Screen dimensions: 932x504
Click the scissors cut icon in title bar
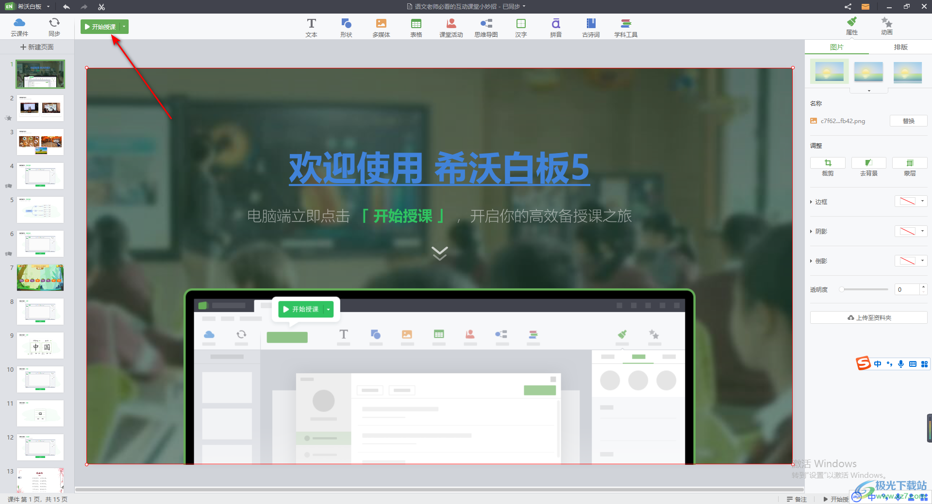click(101, 7)
